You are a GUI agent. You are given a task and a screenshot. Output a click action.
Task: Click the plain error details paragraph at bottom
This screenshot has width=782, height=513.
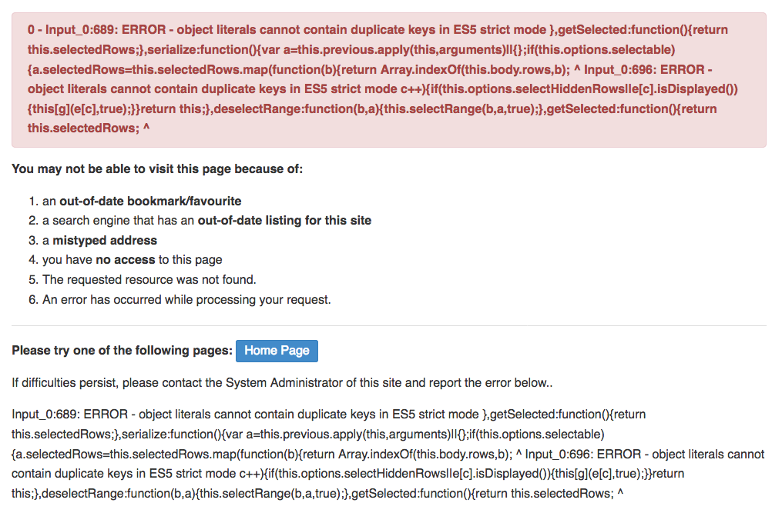tap(388, 454)
